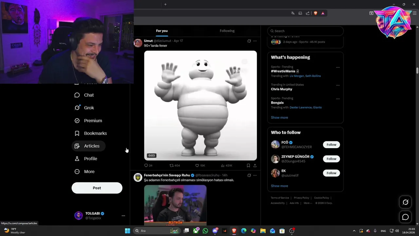Open Articles in the sidebar

pos(88,146)
